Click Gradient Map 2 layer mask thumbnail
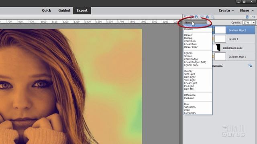Viewport: 257px width, 144px height. (220, 30)
